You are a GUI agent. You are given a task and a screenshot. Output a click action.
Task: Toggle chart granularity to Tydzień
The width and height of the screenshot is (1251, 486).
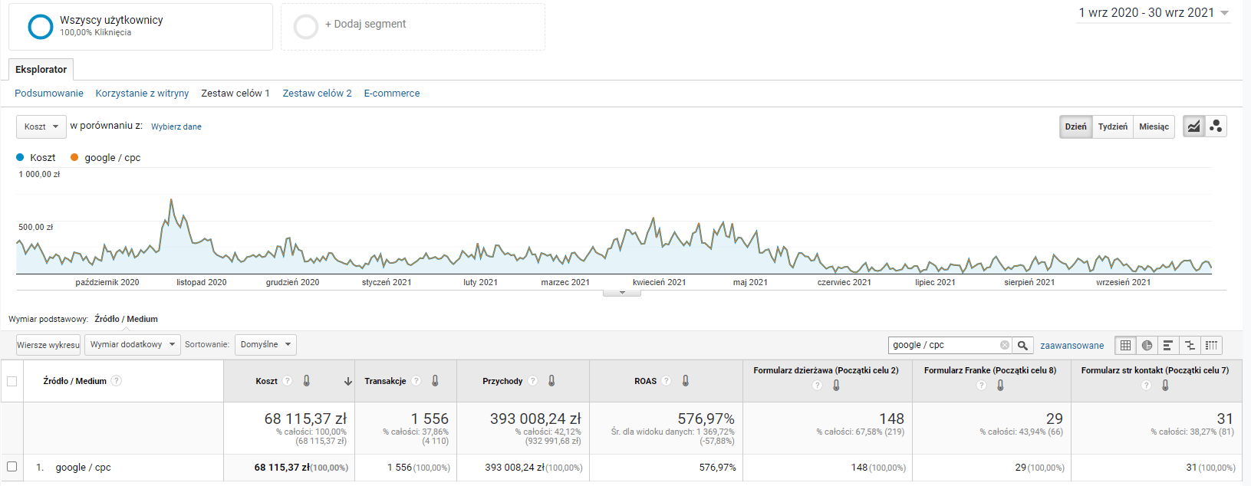1112,126
